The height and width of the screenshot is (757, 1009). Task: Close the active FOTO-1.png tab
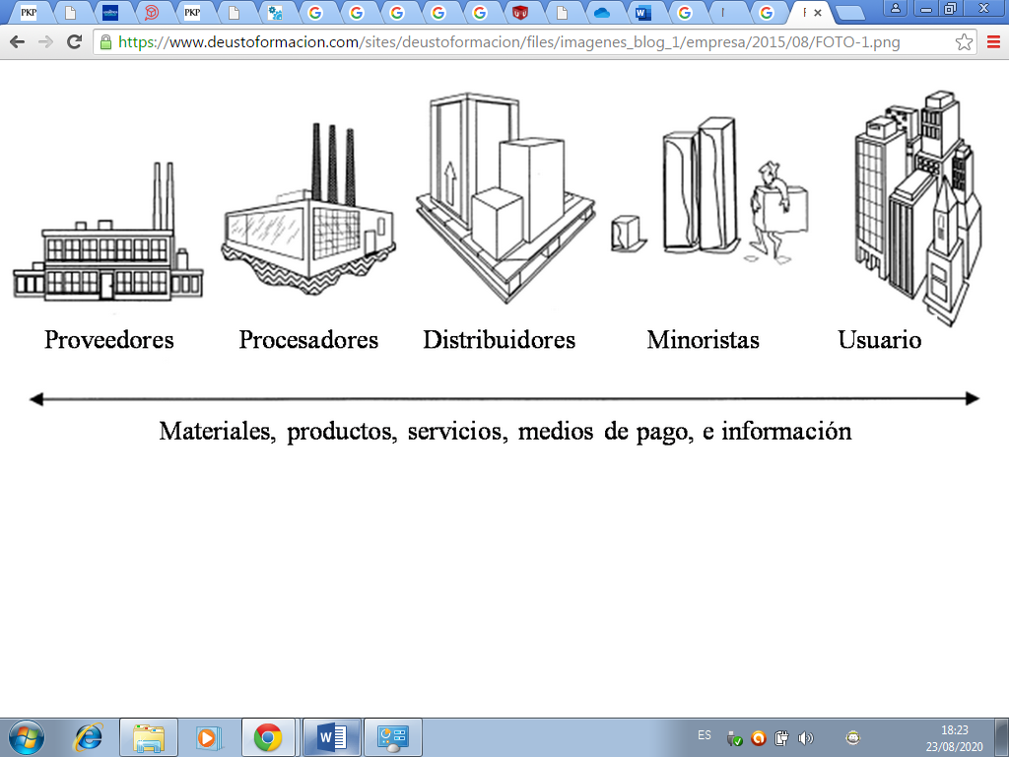[818, 13]
